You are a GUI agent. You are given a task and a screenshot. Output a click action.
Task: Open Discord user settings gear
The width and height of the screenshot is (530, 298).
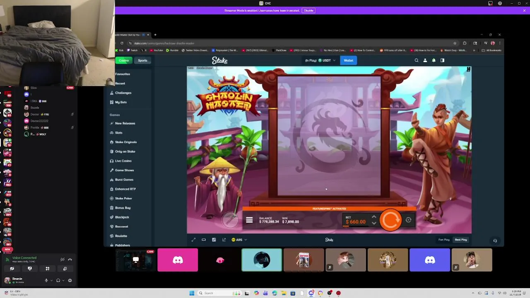click(70, 280)
